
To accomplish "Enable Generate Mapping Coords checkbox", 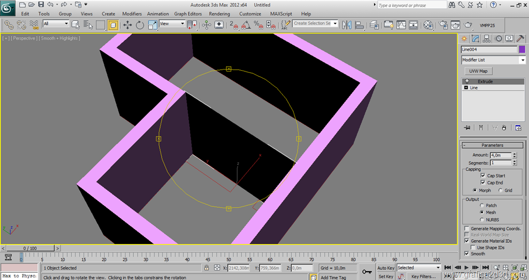I will pos(467,228).
